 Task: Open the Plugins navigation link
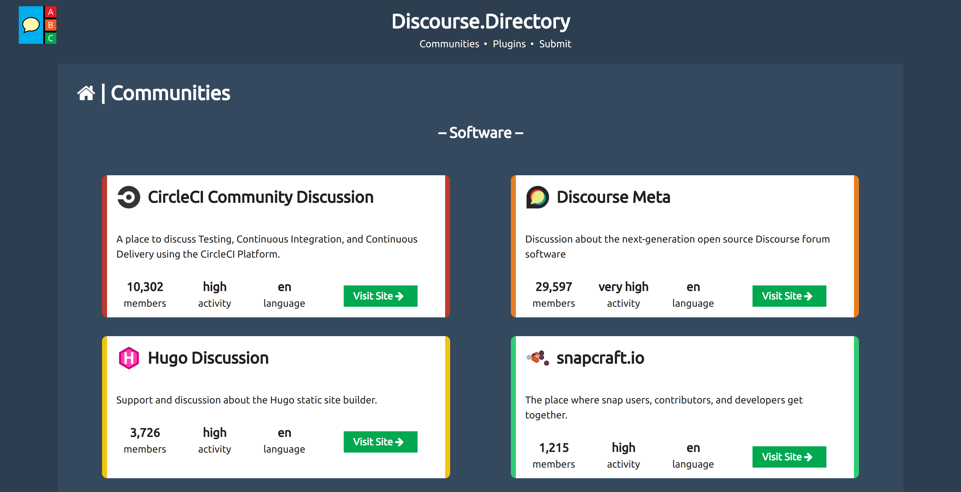[x=509, y=44]
